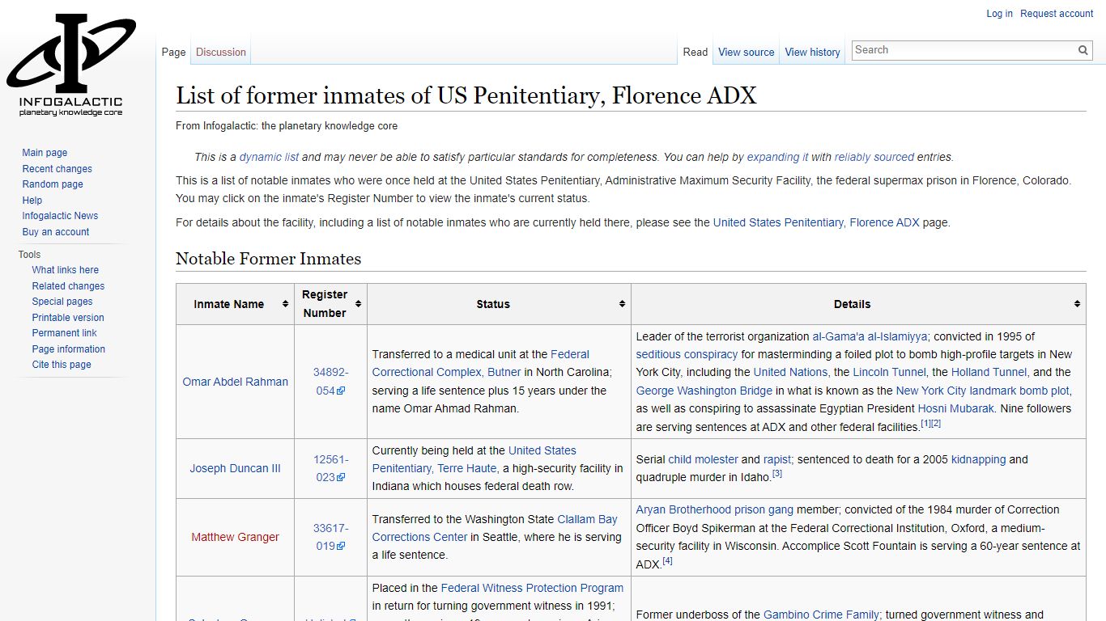The image size is (1106, 621).
Task: Open the Page tab
Action: [173, 52]
